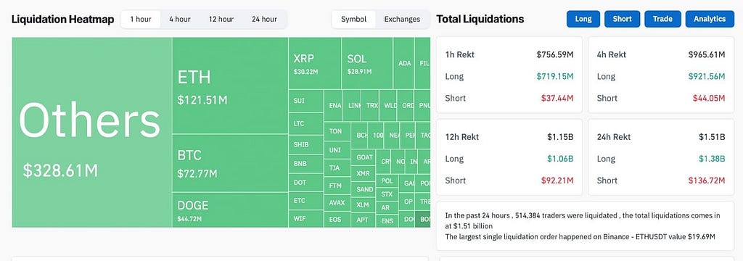Select the AVAX heatmap tile

(337, 203)
